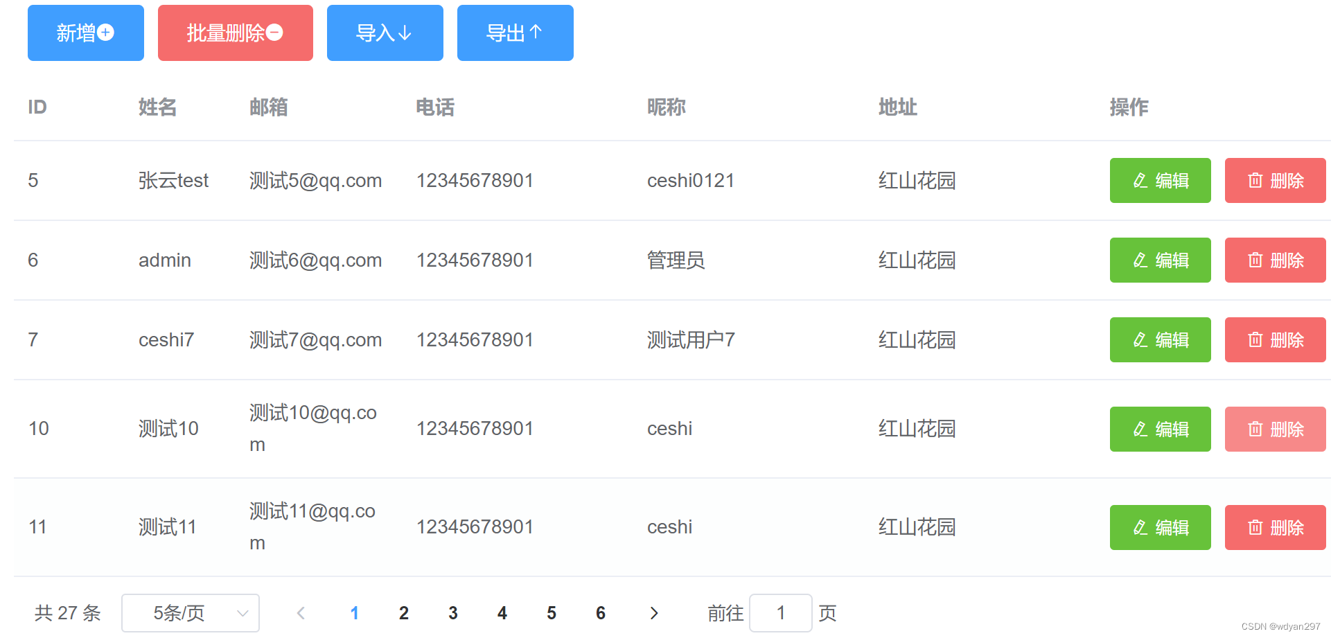This screenshot has width=1331, height=638.
Task: Select page 6 in pagination
Action: pos(601,613)
